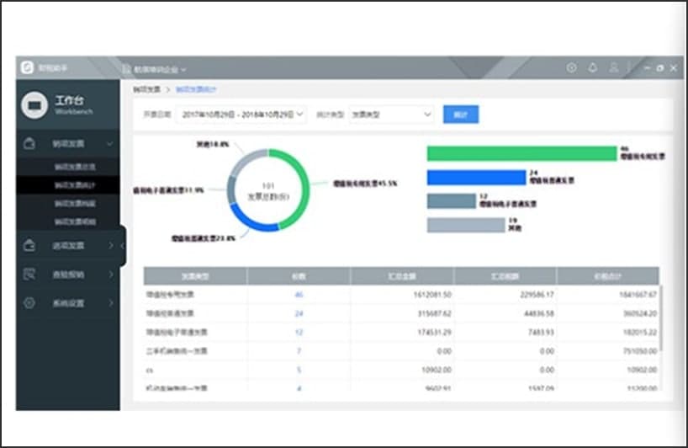The image size is (688, 448).
Task: Click the last table column header (price-tax total)
Action: click(608, 276)
